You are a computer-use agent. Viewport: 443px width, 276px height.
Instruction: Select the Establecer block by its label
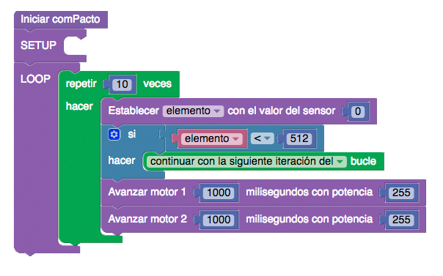(x=133, y=111)
